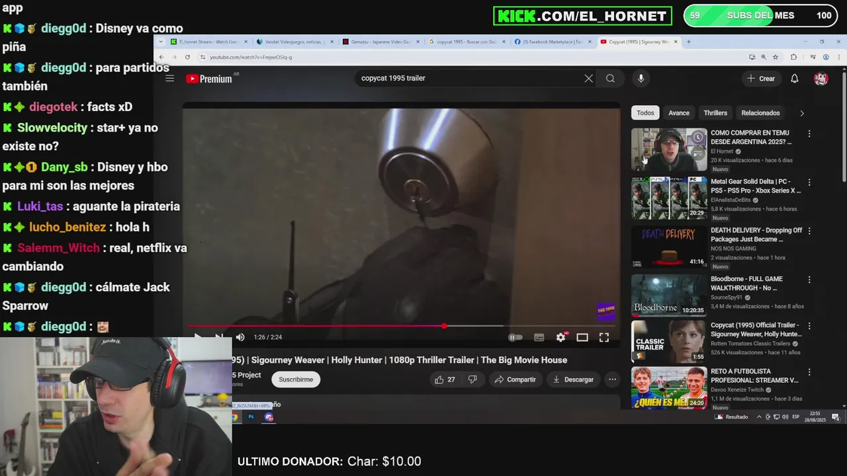Skip to next video in player

click(x=219, y=337)
